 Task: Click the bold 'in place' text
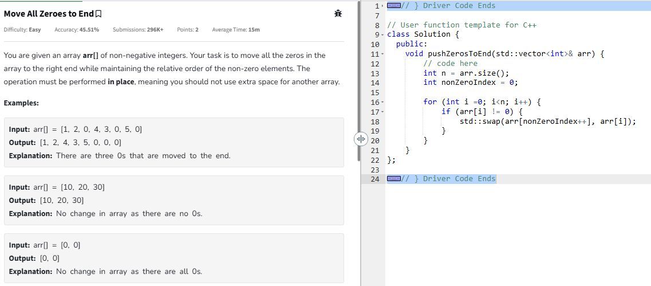click(x=121, y=82)
